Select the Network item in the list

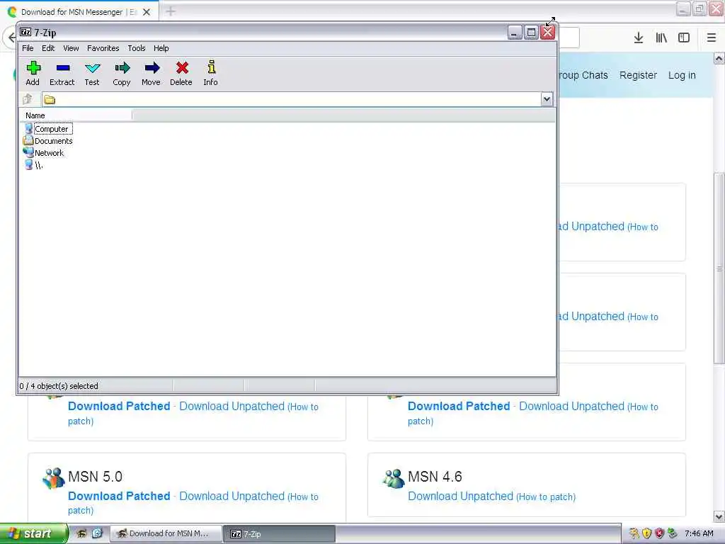[43, 153]
